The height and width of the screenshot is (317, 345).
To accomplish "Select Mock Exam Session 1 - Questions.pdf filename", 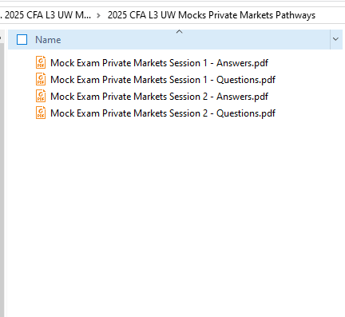I will point(163,80).
